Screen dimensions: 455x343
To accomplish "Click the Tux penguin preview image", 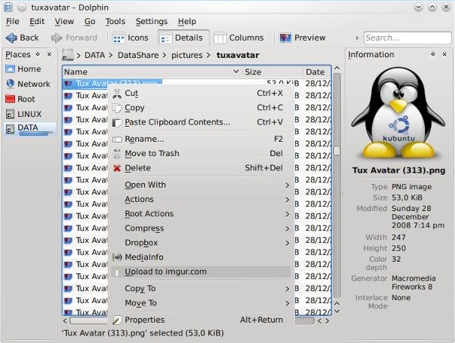I will tap(398, 113).
